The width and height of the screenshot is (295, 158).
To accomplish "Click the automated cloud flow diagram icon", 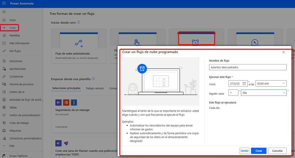I will [x=79, y=43].
